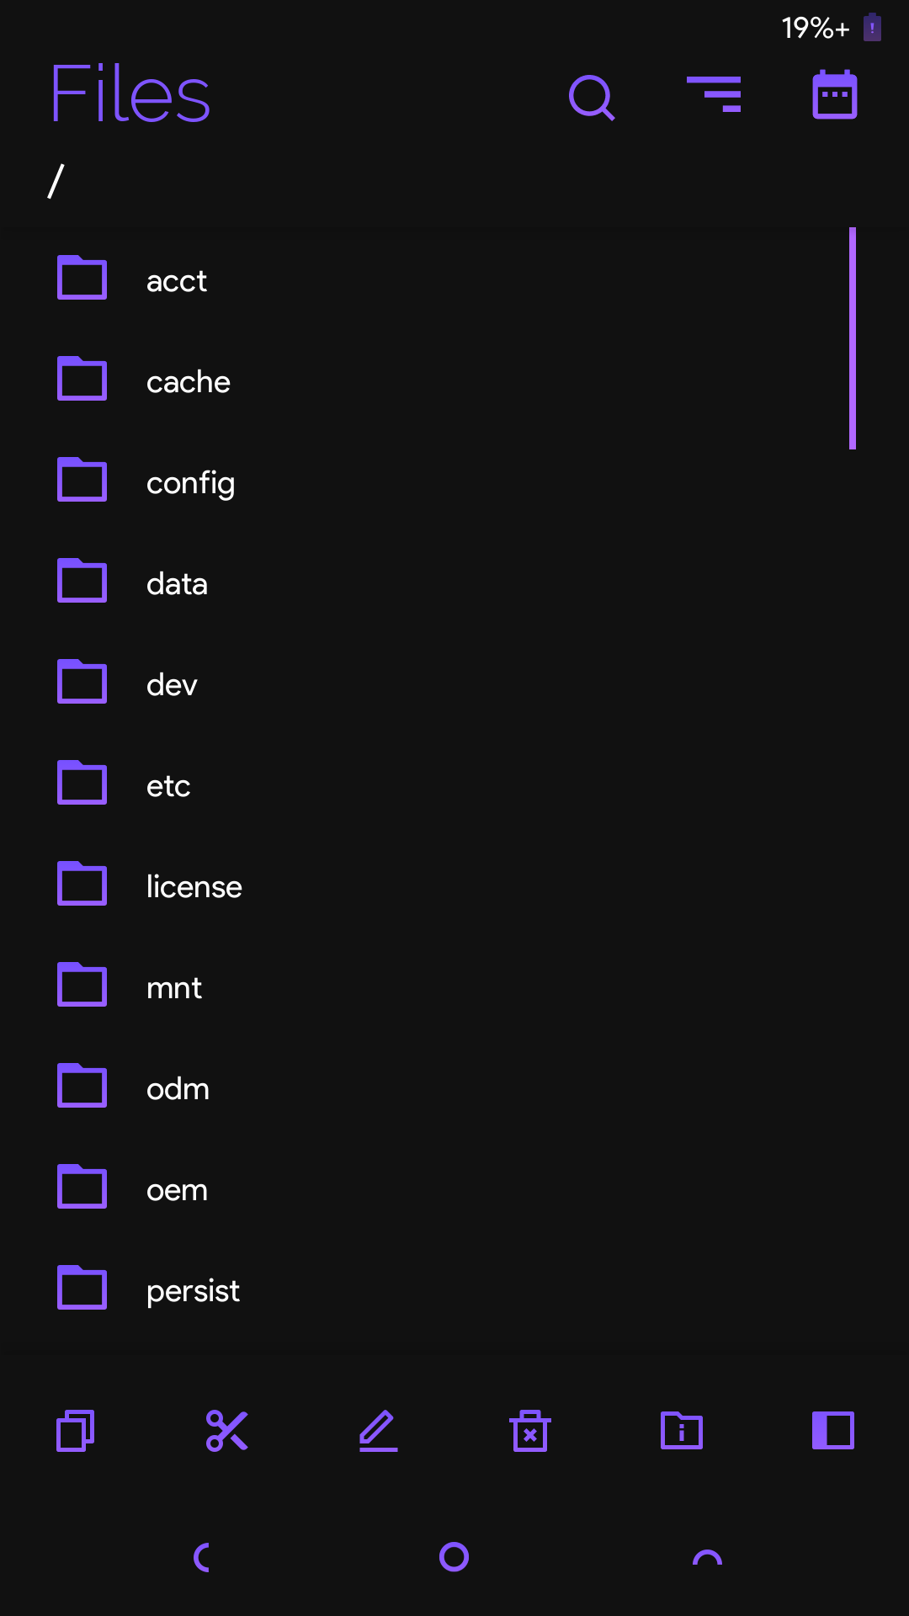Open the search icon in header
Viewport: 909px width, 1616px height.
tap(592, 98)
